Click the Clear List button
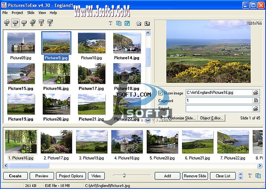This screenshot has width=266, height=189. point(223,176)
